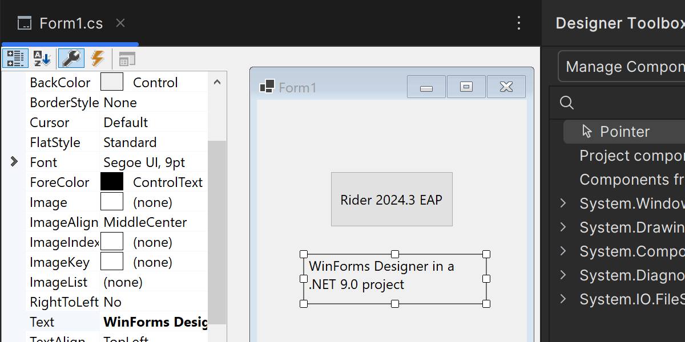Click the Manage Components button

[623, 67]
